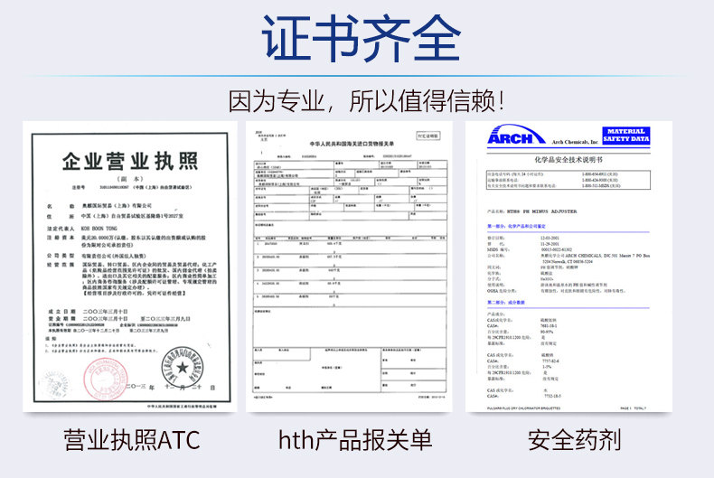Click the caption hth产品报关单
Screen dimensions: 714x478
click(355, 440)
